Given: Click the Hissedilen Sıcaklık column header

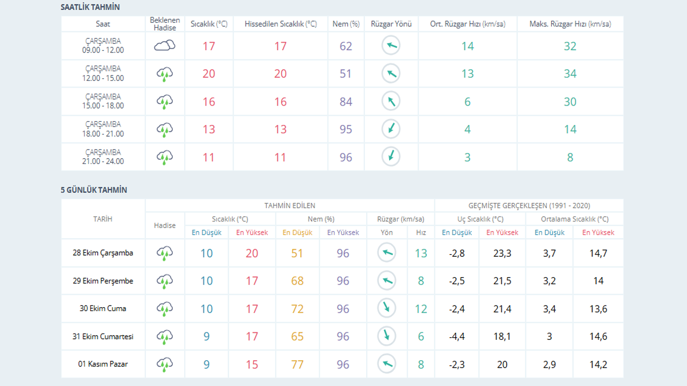Looking at the screenshot, I should point(281,24).
